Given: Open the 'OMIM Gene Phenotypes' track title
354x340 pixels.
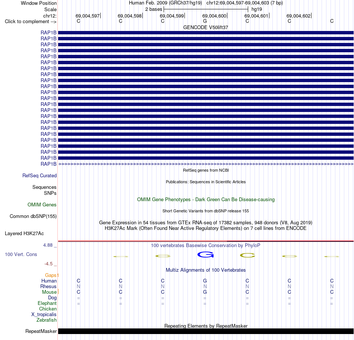Looking at the screenshot, I should (x=206, y=199).
